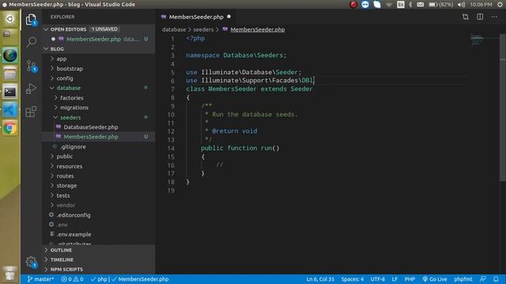Open the Explorer view in activity bar

tap(32, 20)
